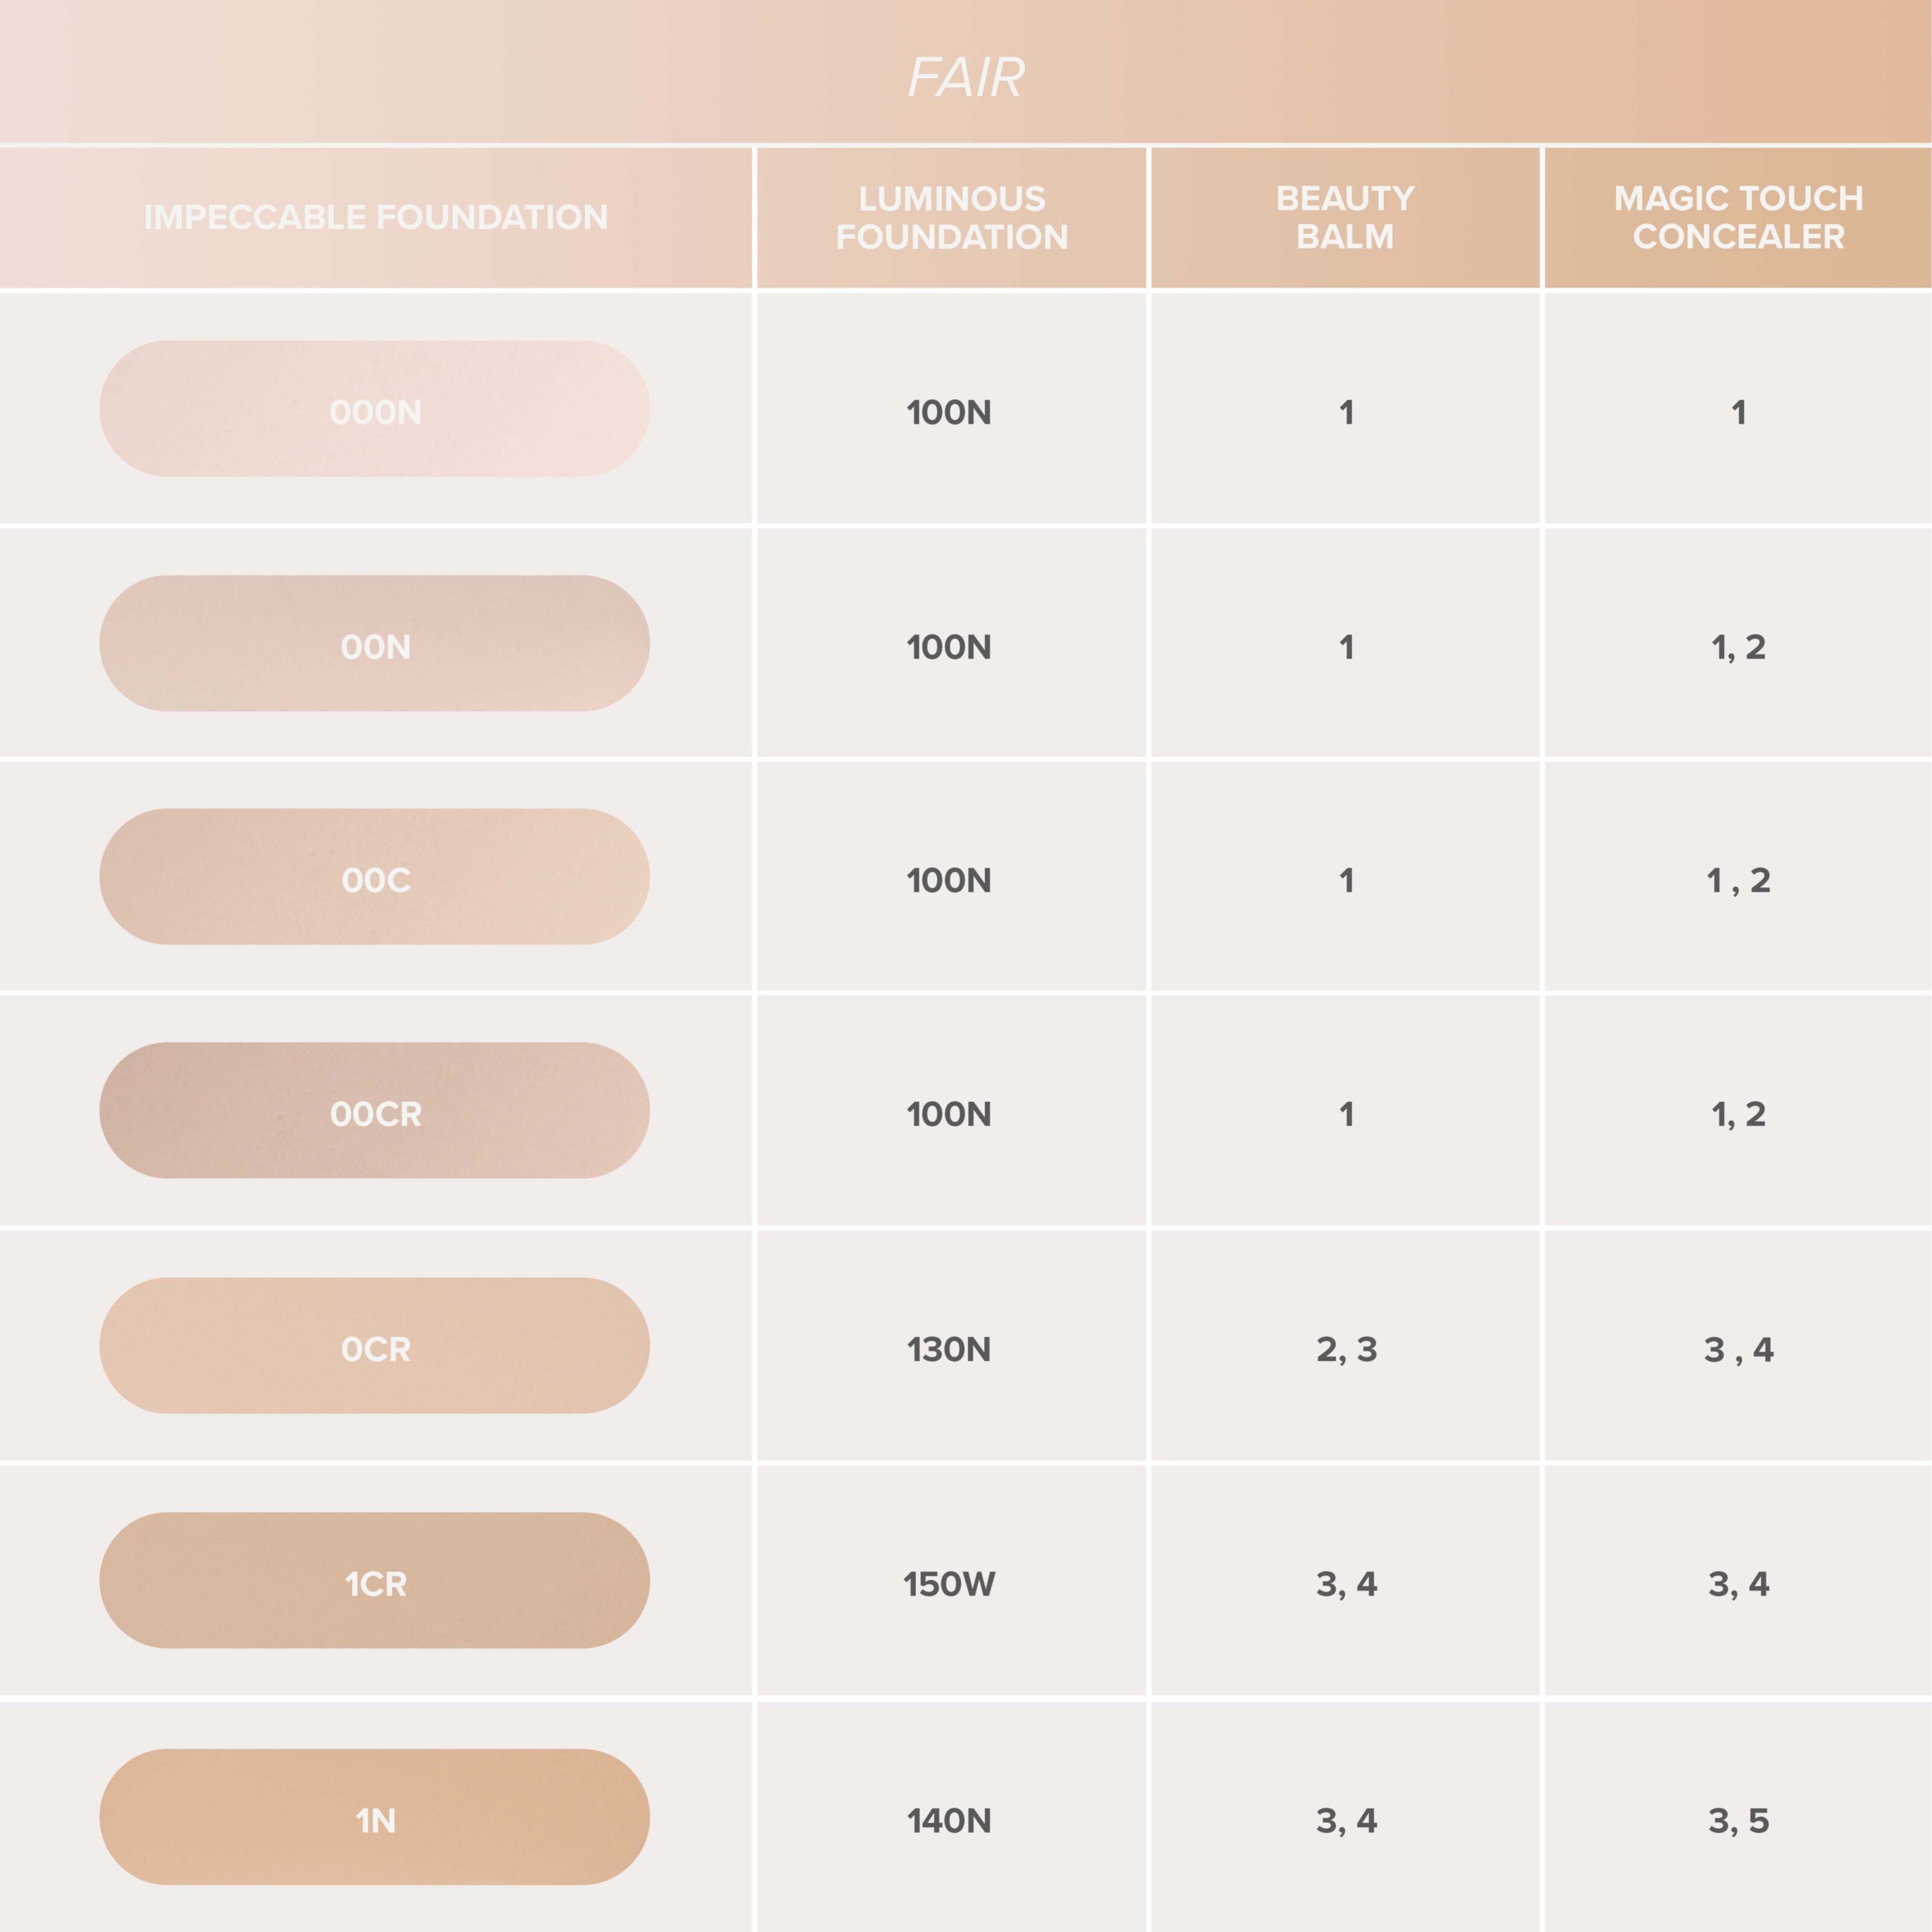Select the Luminous Foundation column header
Viewport: 1932px width, 1932px height.
coord(951,217)
